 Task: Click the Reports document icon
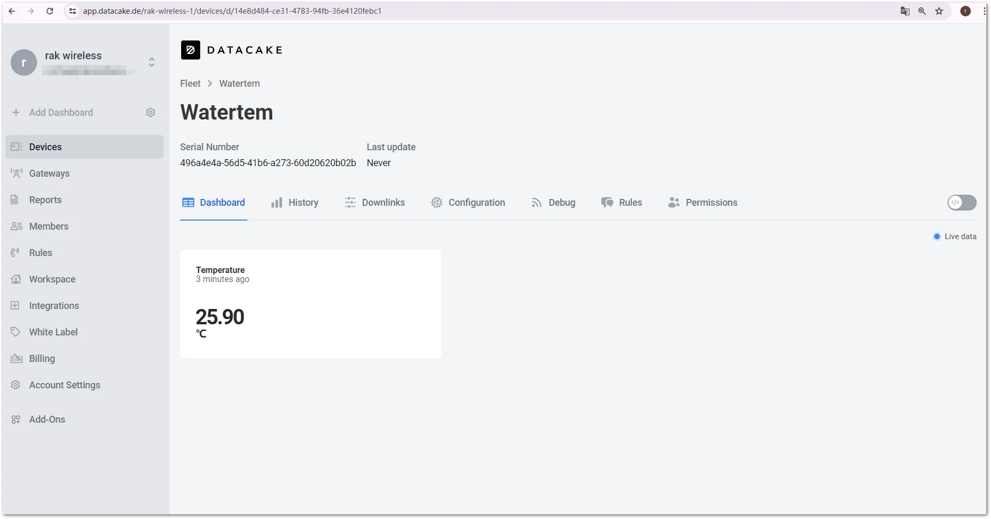[15, 200]
